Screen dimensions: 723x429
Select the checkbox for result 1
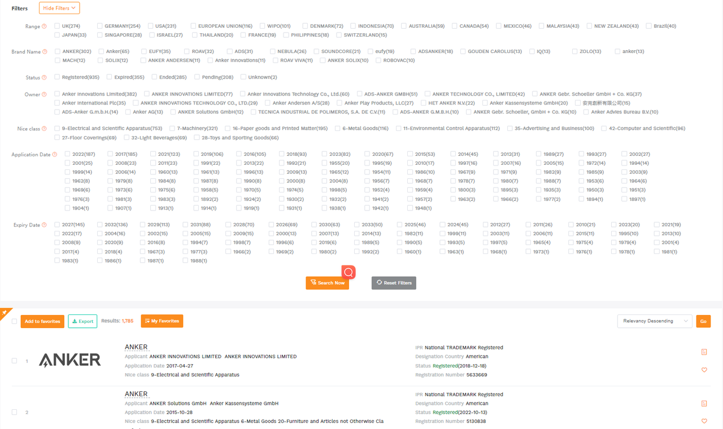[x=15, y=361]
